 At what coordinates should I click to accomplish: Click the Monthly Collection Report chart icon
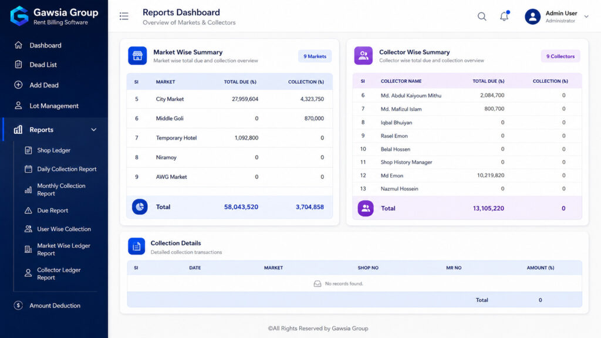28,190
